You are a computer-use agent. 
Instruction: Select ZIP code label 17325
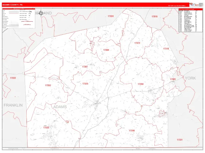(x=85, y=84)
